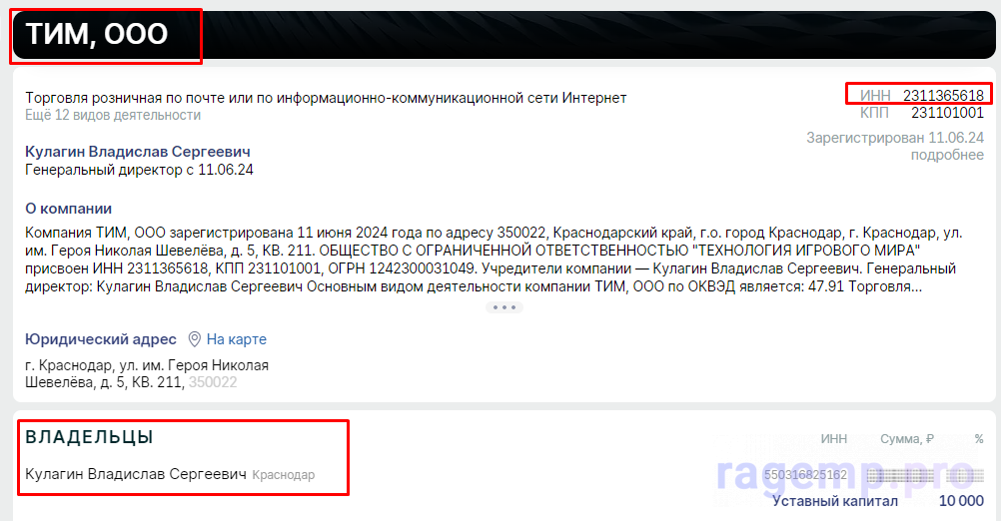Click the Юридический адрес heading
1001x521 pixels.
click(x=101, y=339)
